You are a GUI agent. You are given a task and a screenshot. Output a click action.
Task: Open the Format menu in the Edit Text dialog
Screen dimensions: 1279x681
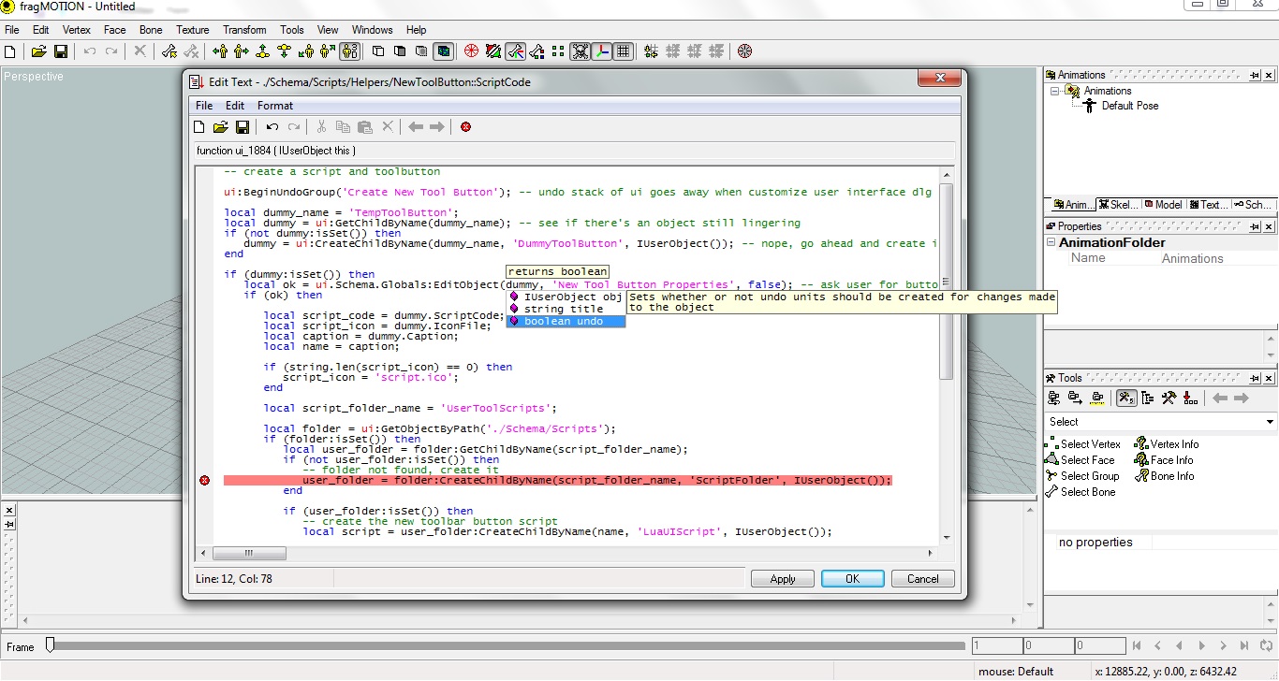tap(275, 106)
